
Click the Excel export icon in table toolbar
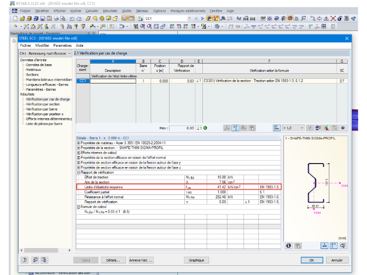pos(326,128)
